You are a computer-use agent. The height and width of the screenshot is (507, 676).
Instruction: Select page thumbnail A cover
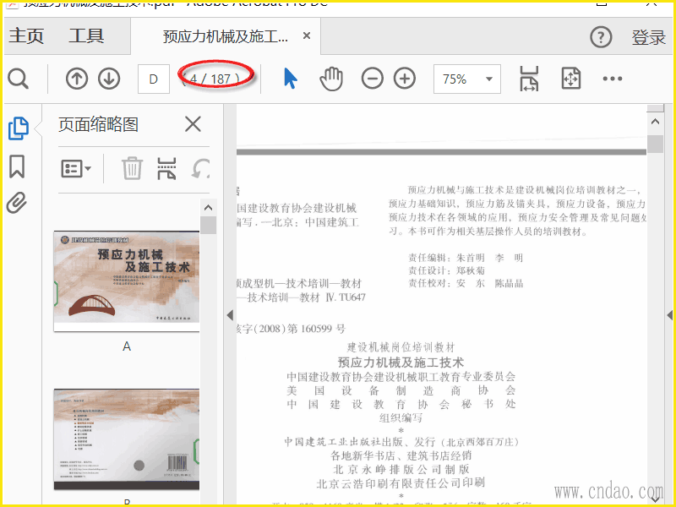126,281
